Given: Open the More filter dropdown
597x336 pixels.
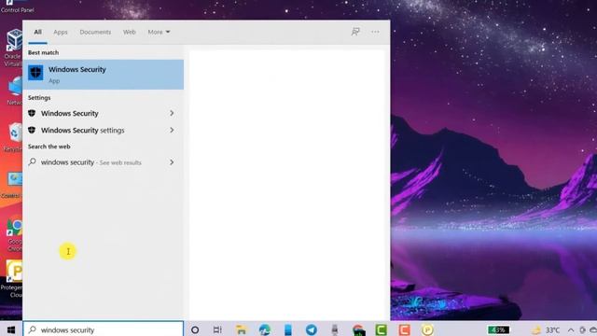Looking at the screenshot, I should click(x=159, y=32).
